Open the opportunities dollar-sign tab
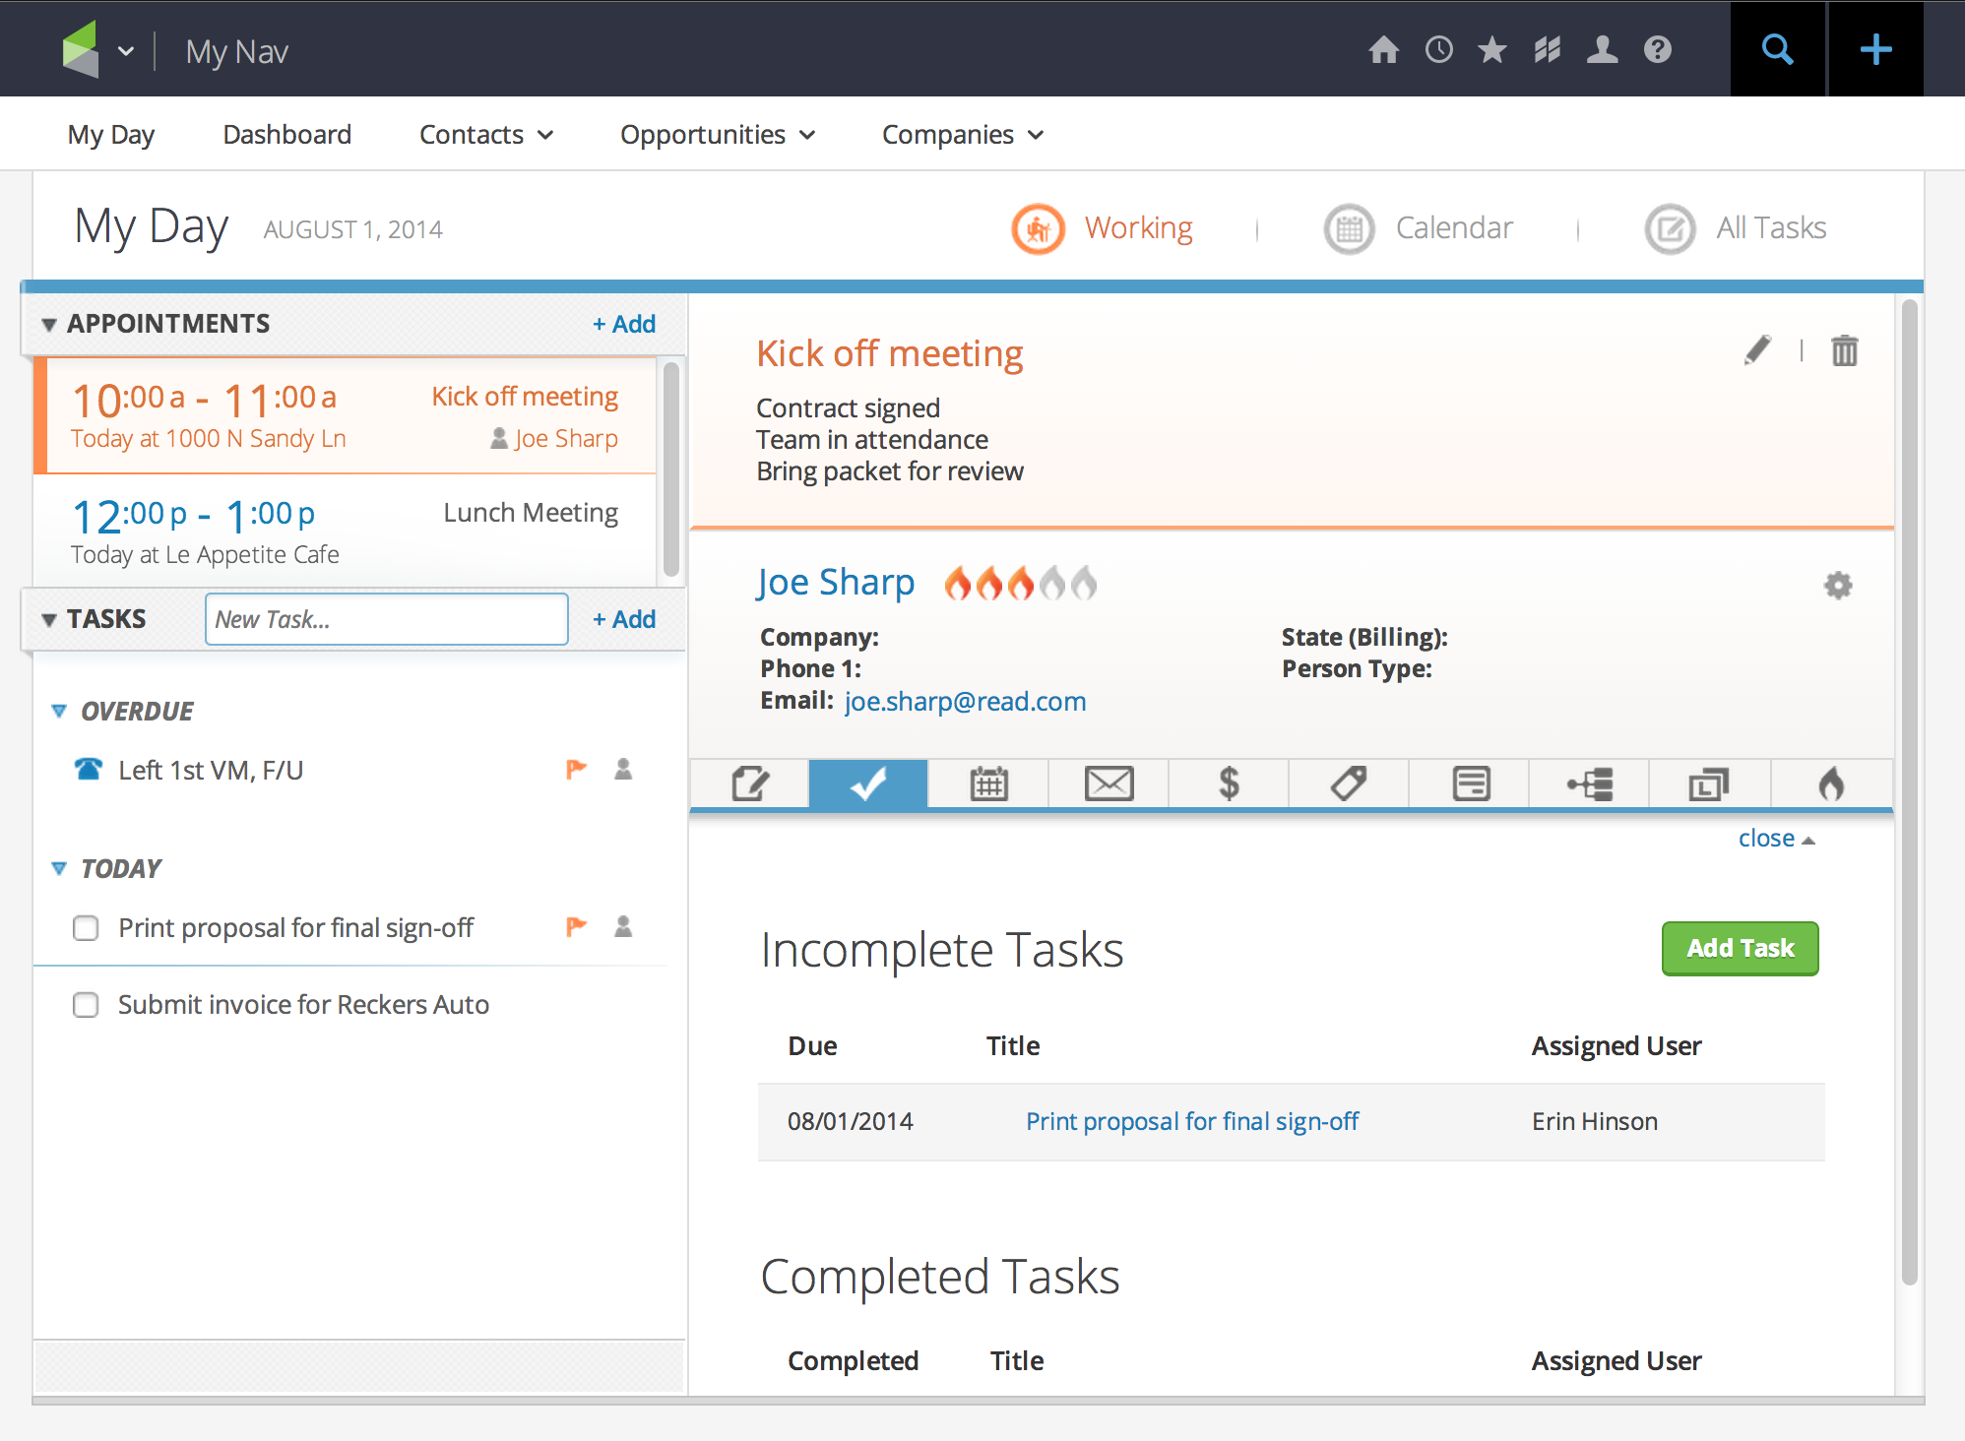The image size is (1965, 1441). [1228, 783]
